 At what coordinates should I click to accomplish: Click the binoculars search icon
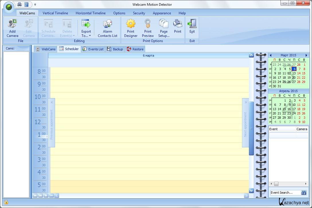point(303,193)
